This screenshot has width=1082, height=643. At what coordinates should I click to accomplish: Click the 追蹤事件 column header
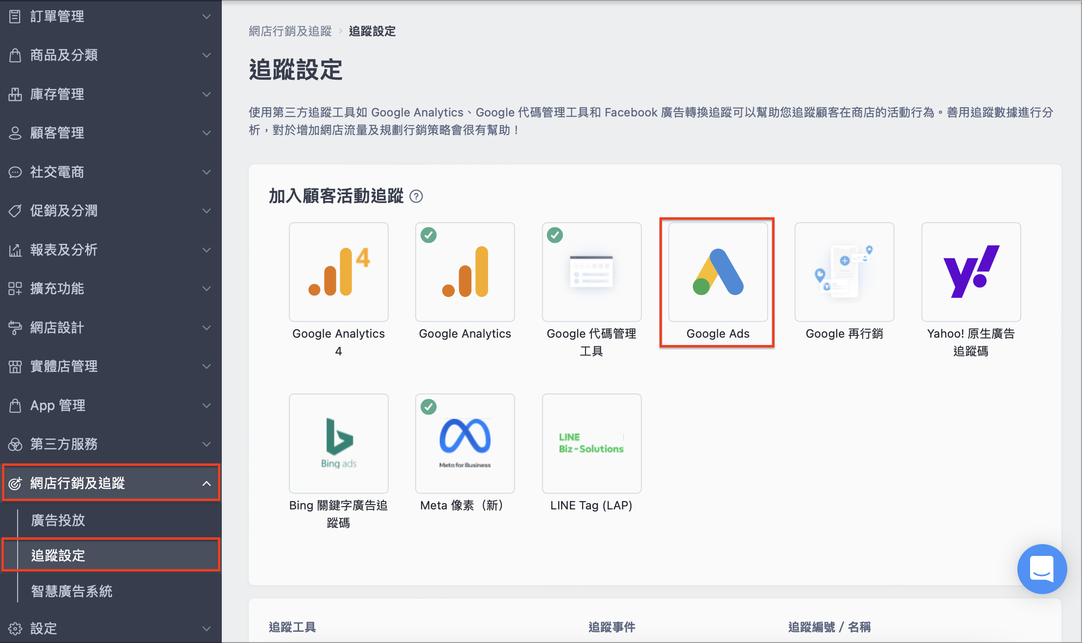[x=612, y=627]
